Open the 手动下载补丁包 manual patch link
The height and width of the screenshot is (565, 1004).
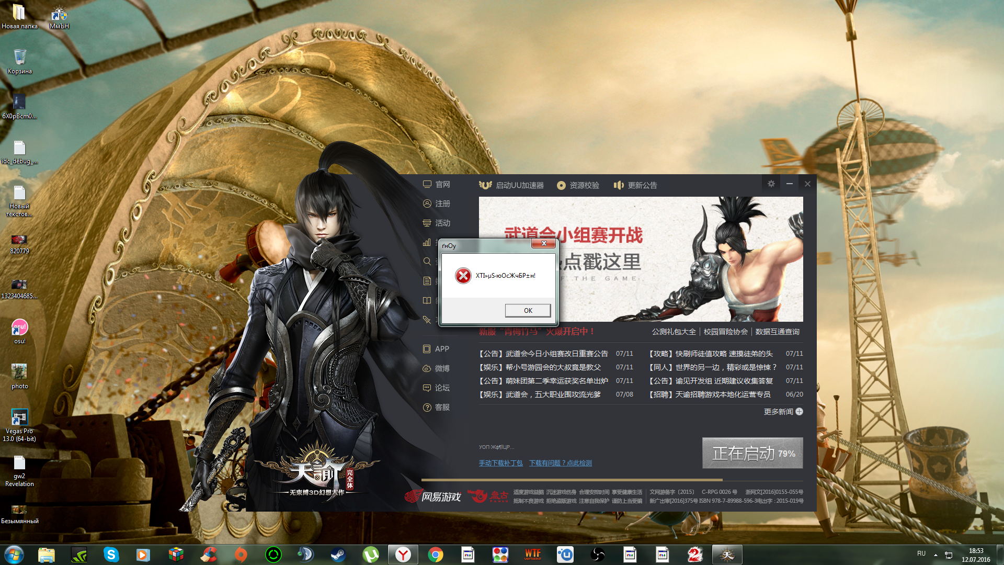click(500, 463)
